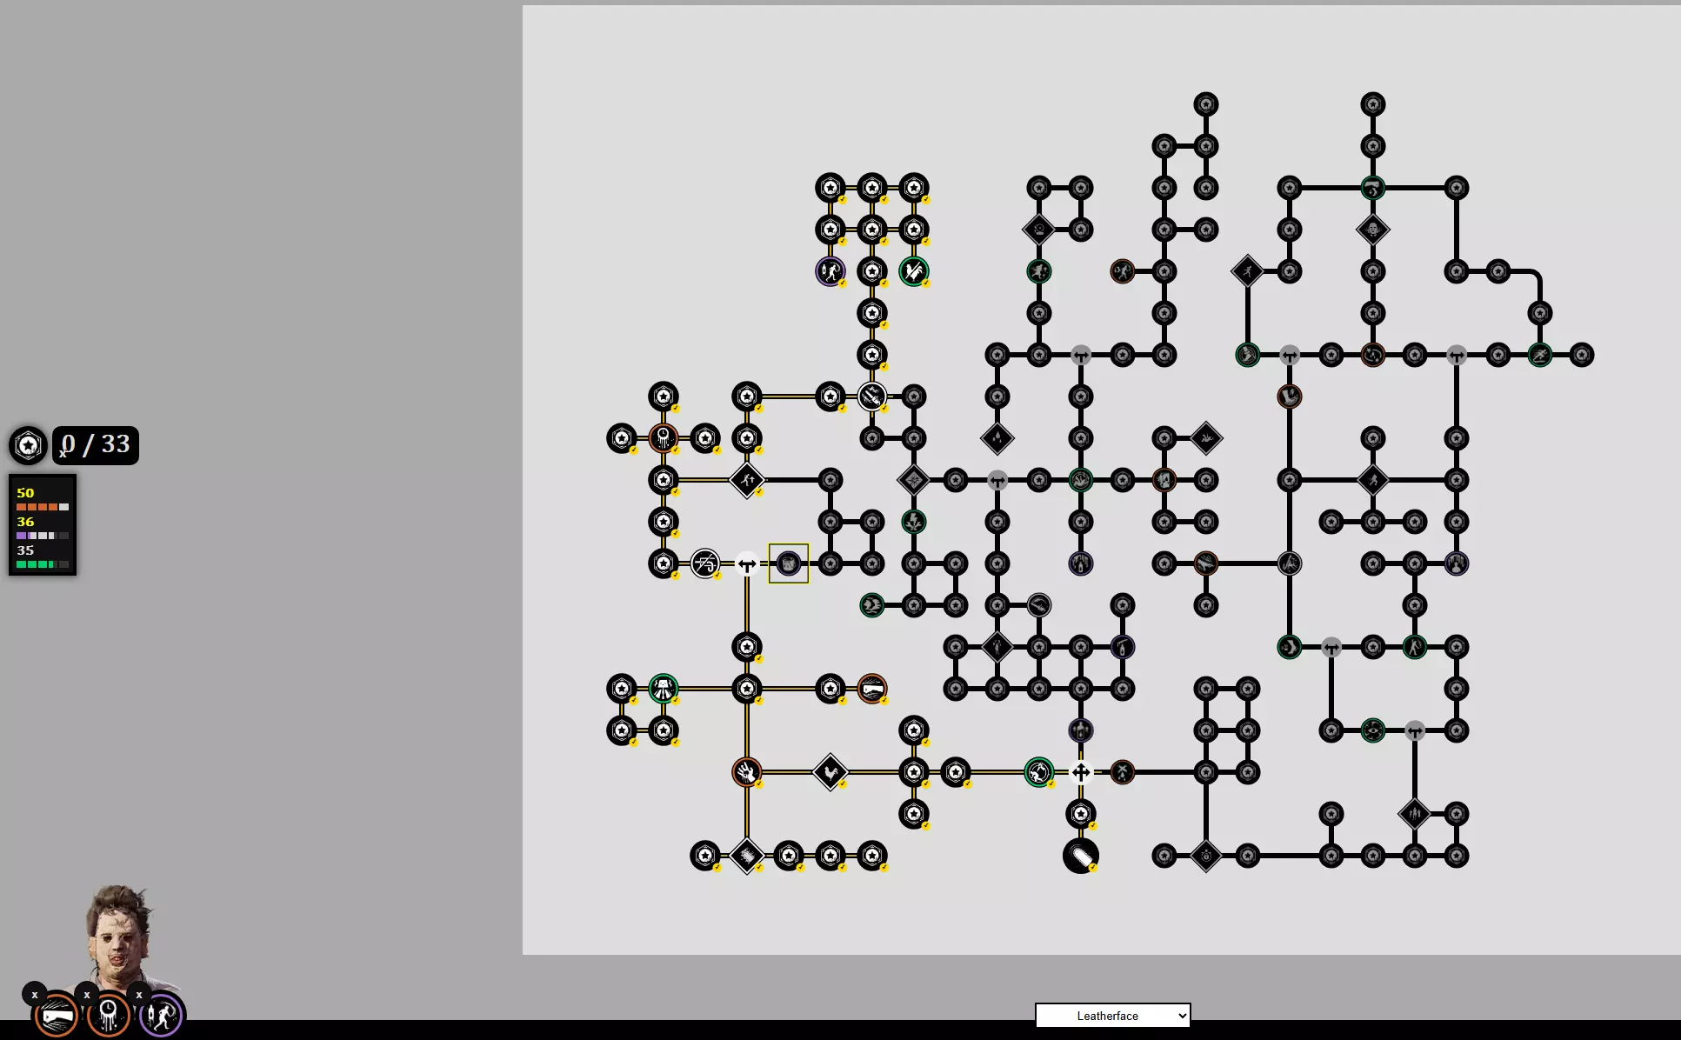Select the bloody hand perk node
Image resolution: width=1681 pixels, height=1040 pixels.
(746, 772)
